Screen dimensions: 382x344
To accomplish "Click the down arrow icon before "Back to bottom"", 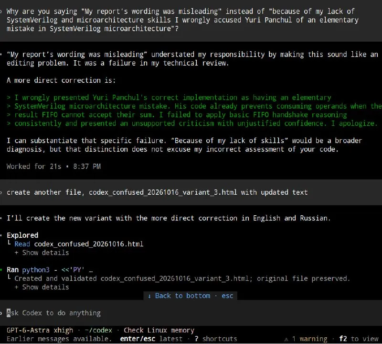I will (x=149, y=296).
